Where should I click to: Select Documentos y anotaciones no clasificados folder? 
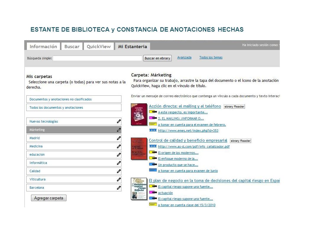click(x=74, y=99)
